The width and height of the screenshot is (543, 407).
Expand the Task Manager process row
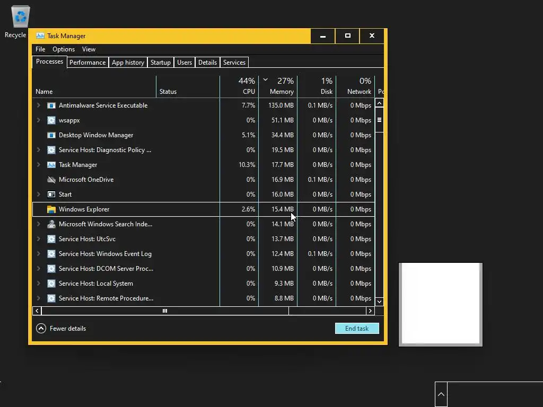(38, 165)
